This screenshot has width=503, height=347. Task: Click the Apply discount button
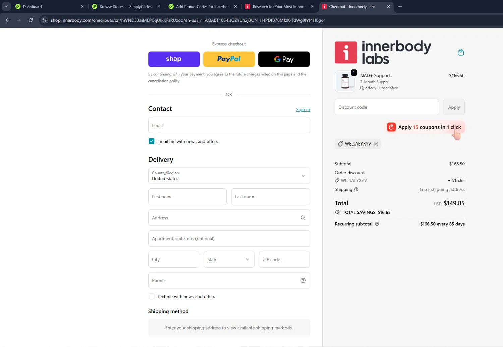coord(454,107)
